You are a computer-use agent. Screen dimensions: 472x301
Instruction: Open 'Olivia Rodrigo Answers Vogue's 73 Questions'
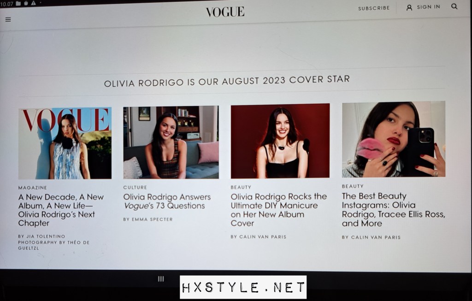click(167, 201)
